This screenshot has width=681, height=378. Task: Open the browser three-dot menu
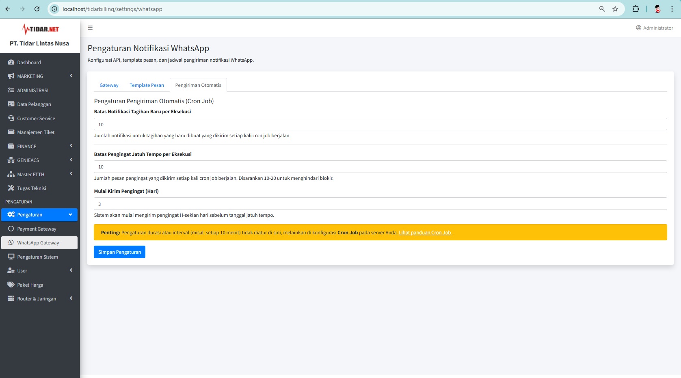coord(672,9)
